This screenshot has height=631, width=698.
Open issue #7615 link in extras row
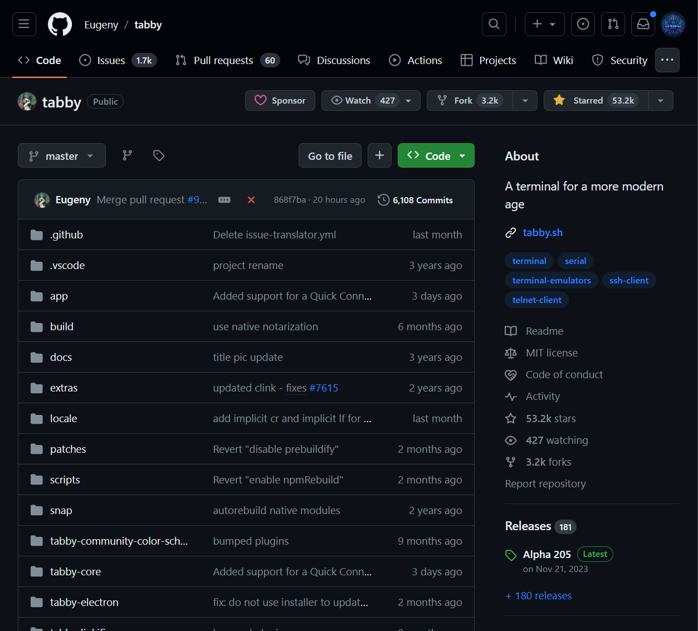pos(324,388)
